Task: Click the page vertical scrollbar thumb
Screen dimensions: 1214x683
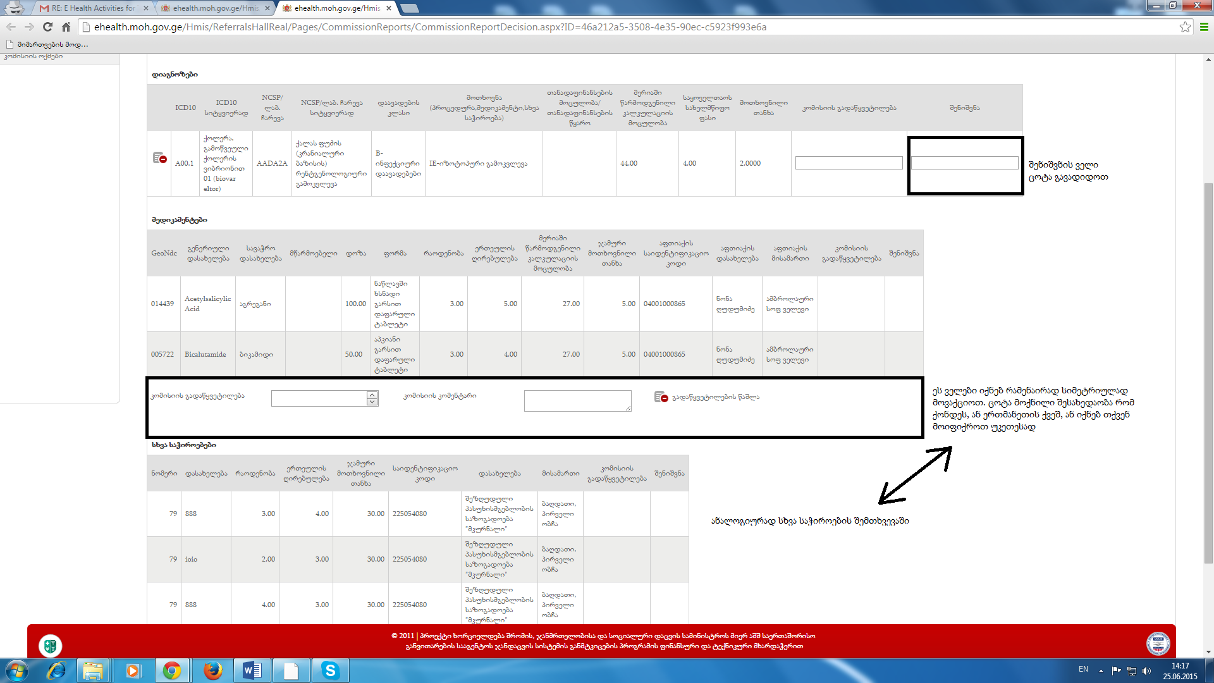Action: (x=1208, y=373)
